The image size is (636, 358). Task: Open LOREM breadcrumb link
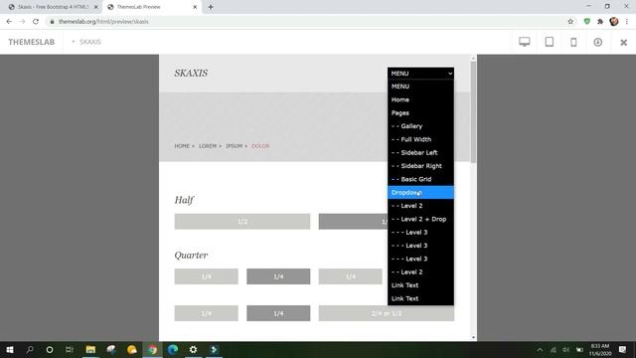point(208,146)
